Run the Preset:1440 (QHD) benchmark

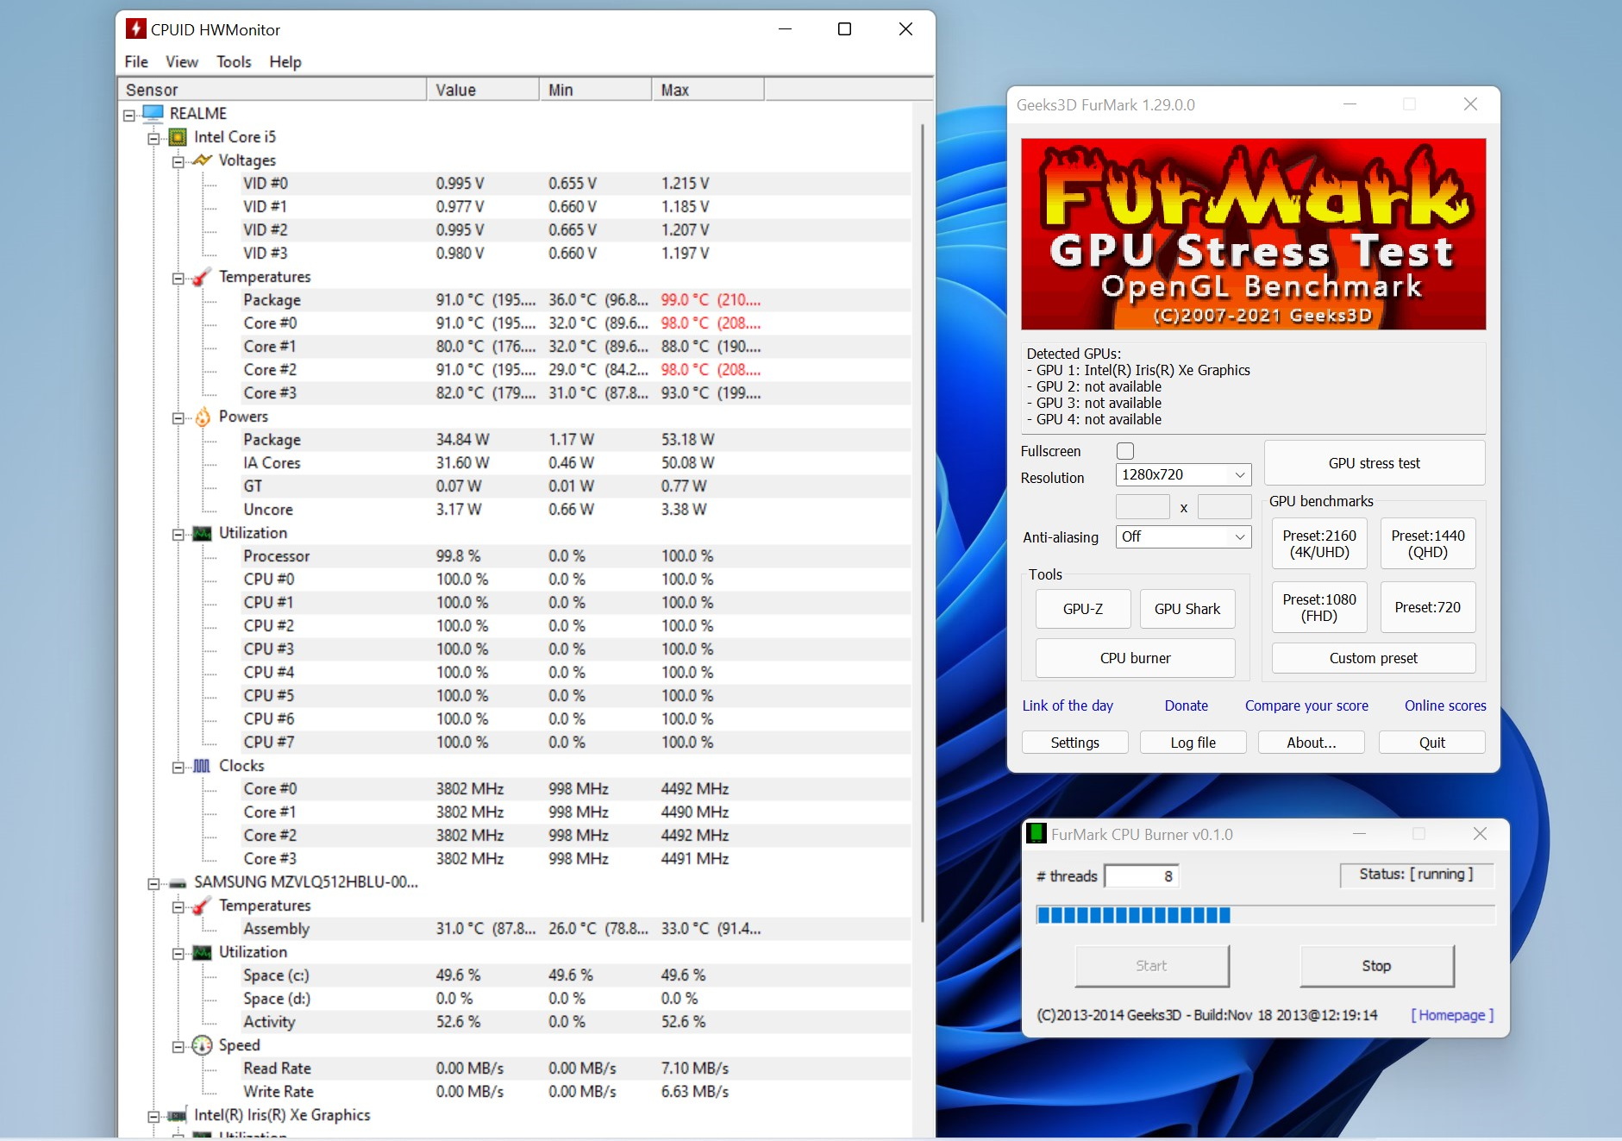click(1428, 544)
